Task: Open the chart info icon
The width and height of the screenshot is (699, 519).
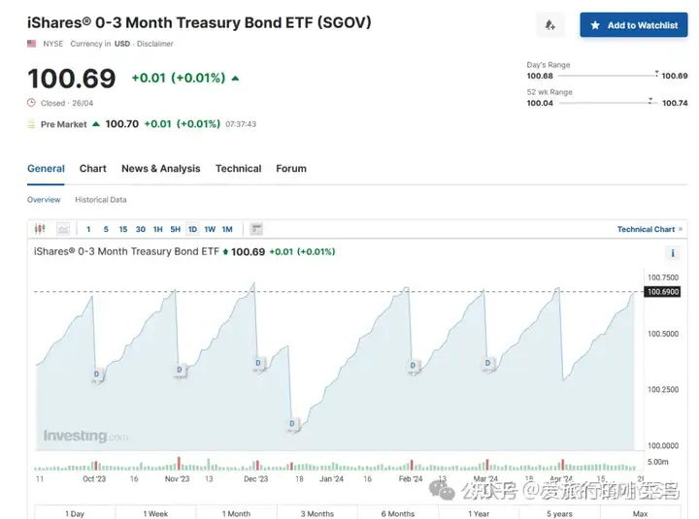Action: [x=673, y=253]
